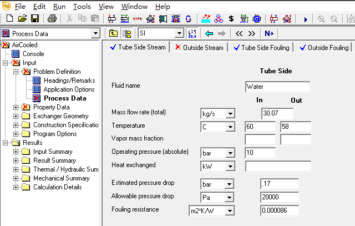Save using the floppy disk icon
The image size is (355, 226).
[x=35, y=18]
